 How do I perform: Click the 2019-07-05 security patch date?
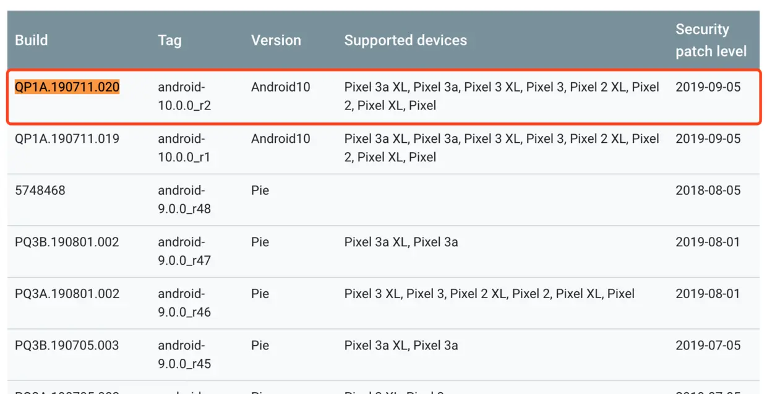pos(708,345)
